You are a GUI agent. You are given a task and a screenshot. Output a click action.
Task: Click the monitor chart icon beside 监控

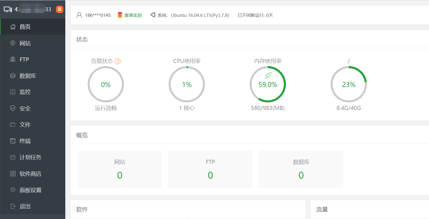[13, 92]
